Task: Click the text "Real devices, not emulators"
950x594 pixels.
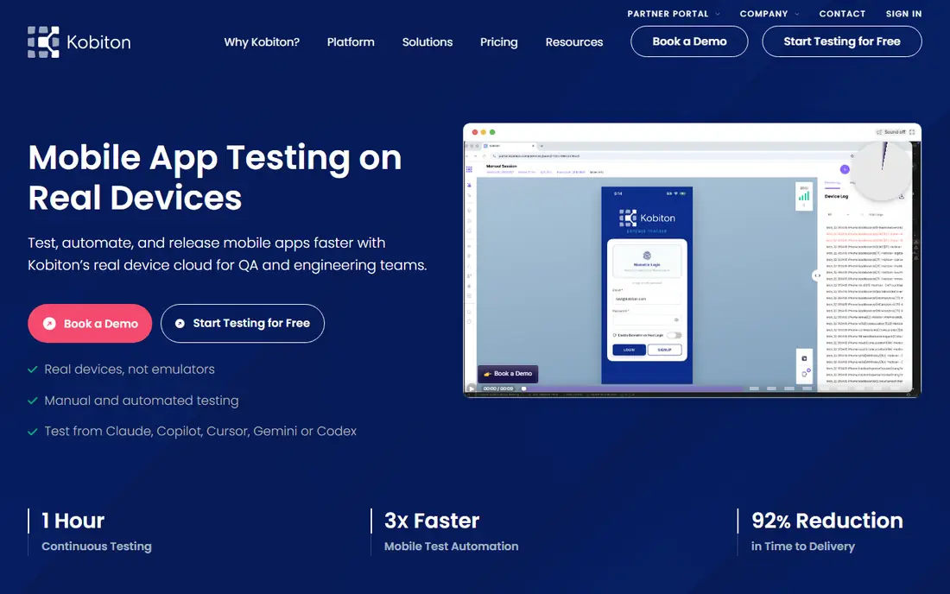Action: [130, 370]
